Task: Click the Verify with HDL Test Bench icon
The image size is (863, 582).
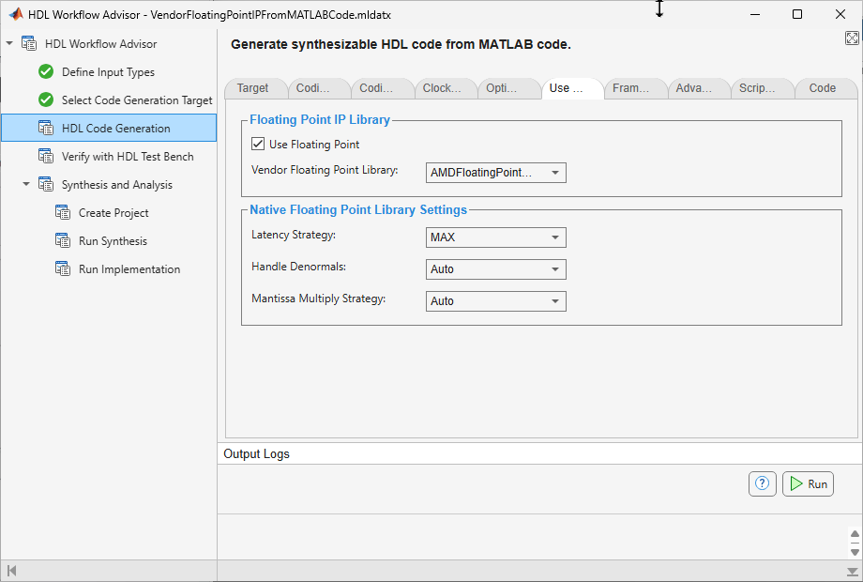Action: [46, 156]
